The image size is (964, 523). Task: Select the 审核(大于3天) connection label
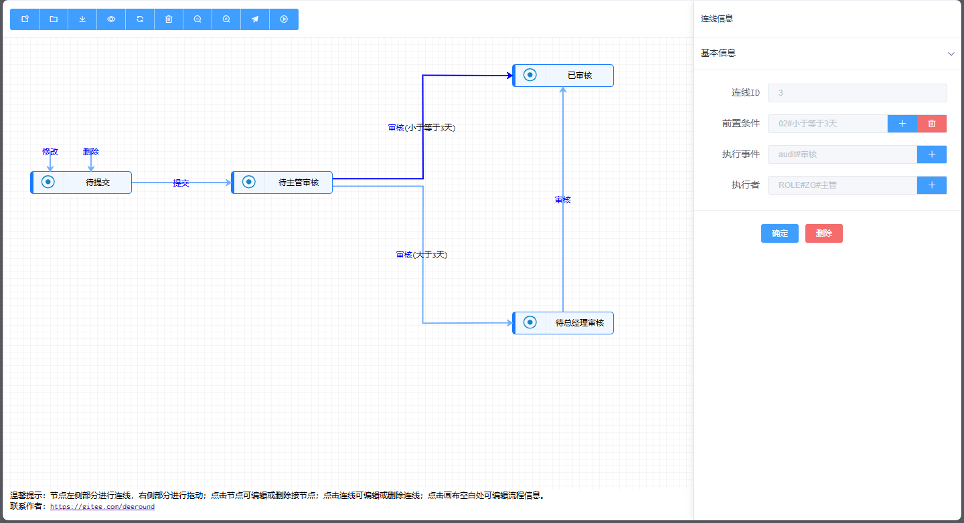pos(422,255)
